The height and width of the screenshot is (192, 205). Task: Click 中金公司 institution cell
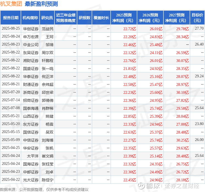click(x=31, y=45)
